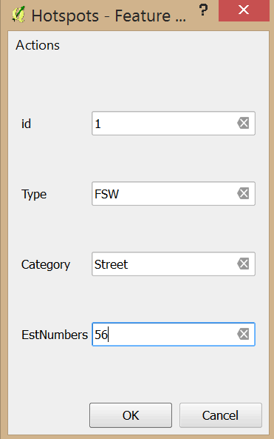Click empty menu bar space beside Actions
Screen dimensions: 274x439
[x=164, y=45]
